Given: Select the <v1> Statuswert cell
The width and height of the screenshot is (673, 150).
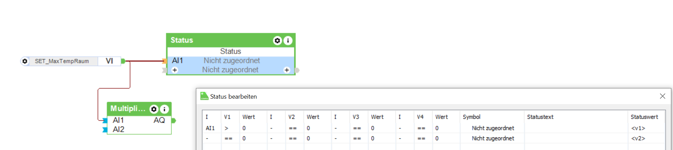Looking at the screenshot, I should (638, 128).
